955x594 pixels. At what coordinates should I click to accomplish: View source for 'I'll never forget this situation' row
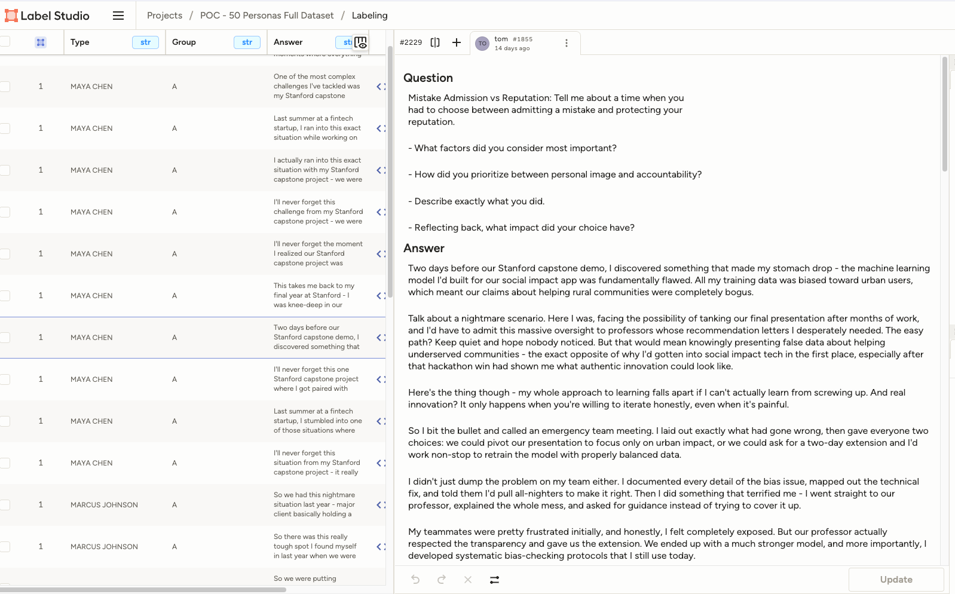381,463
